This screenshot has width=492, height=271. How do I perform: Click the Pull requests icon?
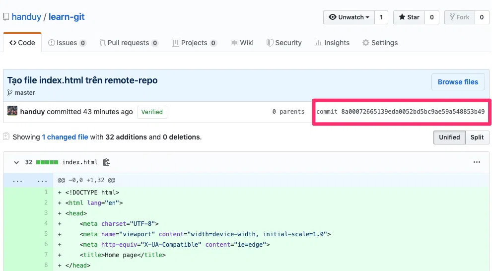(x=102, y=43)
